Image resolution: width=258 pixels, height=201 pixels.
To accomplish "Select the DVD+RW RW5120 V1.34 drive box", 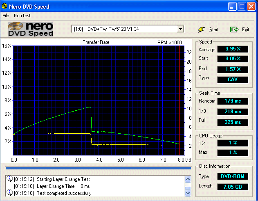I will coord(124,29).
